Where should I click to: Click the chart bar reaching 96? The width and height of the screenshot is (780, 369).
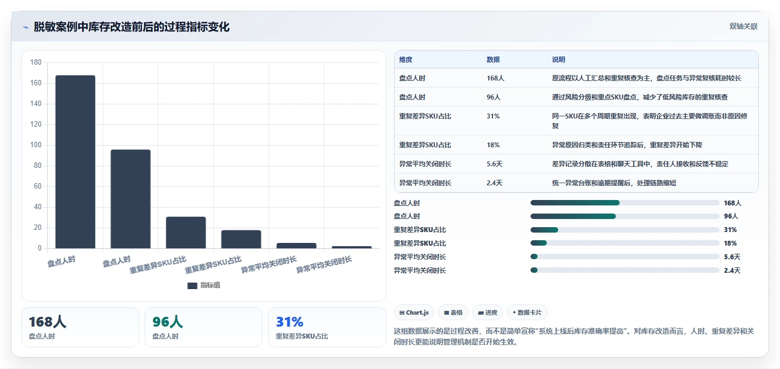coord(130,199)
